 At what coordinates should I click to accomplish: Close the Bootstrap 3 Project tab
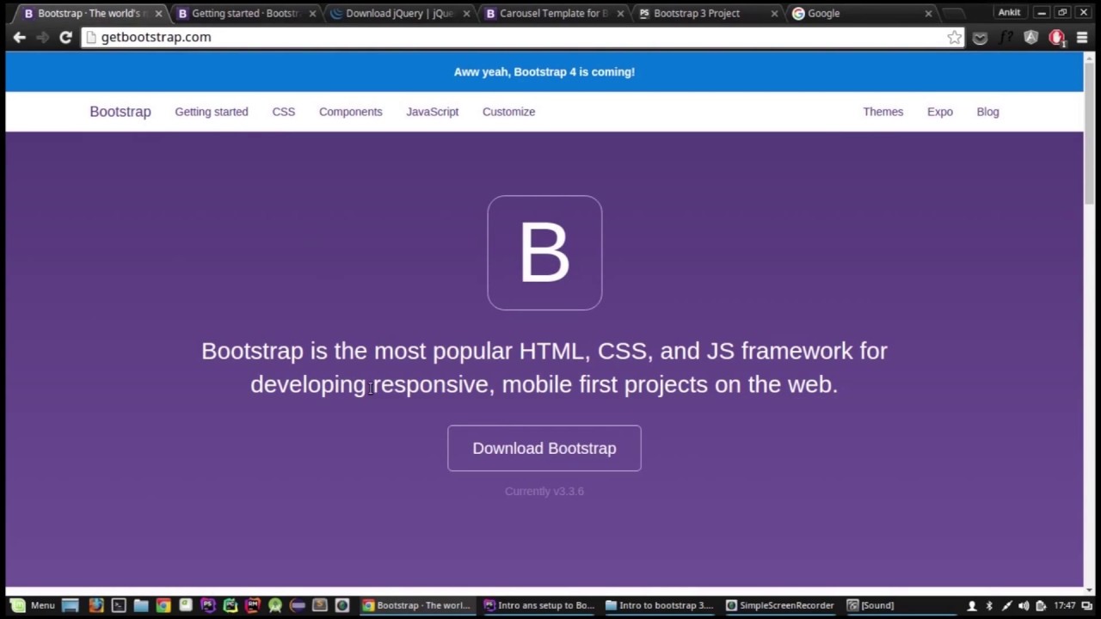coord(774,14)
